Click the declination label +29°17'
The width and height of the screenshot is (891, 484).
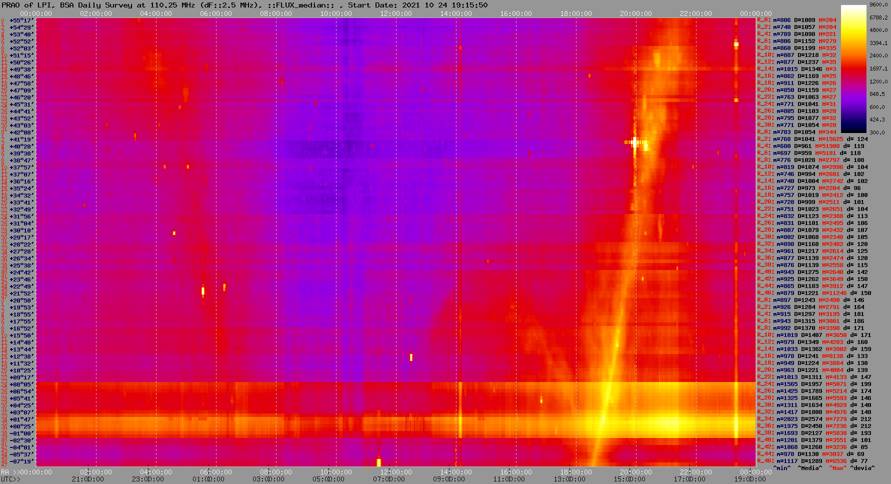pyautogui.click(x=21, y=237)
